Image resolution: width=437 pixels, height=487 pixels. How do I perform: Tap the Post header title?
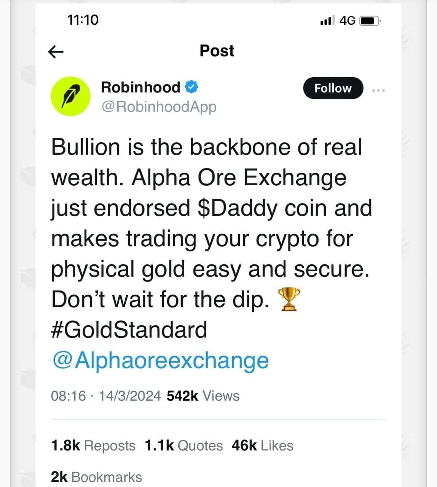tap(217, 51)
